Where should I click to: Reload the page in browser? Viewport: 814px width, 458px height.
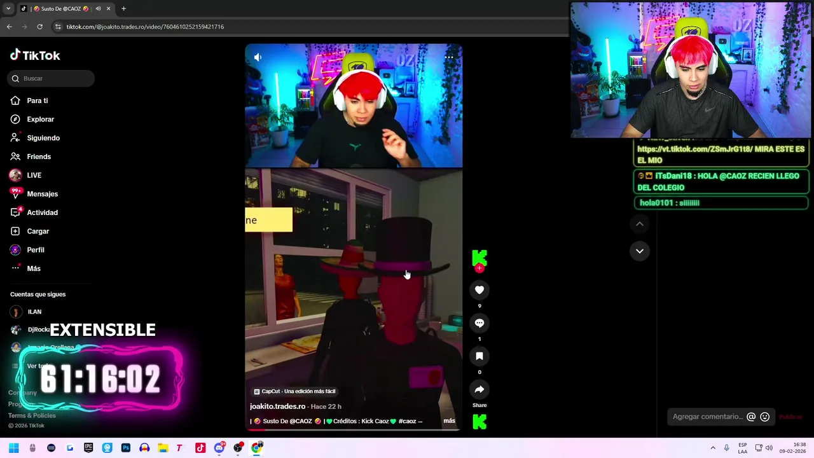tap(39, 27)
